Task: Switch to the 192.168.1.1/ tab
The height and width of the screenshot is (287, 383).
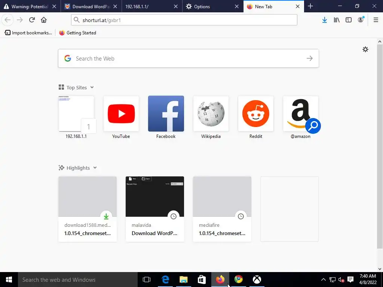Action: click(x=152, y=6)
